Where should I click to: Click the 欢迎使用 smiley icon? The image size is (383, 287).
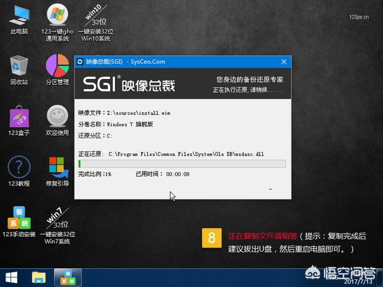point(57,116)
